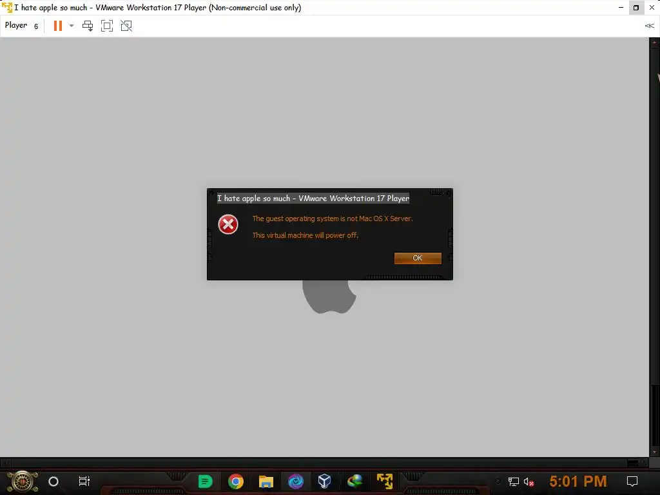The image size is (660, 495).
Task: Open VirtualBox cube icon on the taskbar
Action: (x=325, y=481)
